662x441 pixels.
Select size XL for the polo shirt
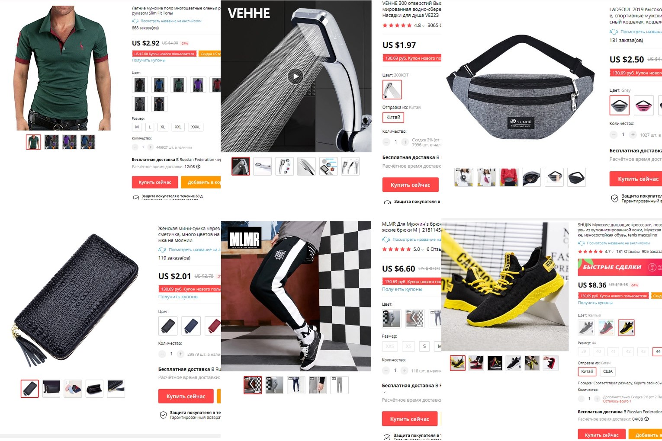pos(163,127)
